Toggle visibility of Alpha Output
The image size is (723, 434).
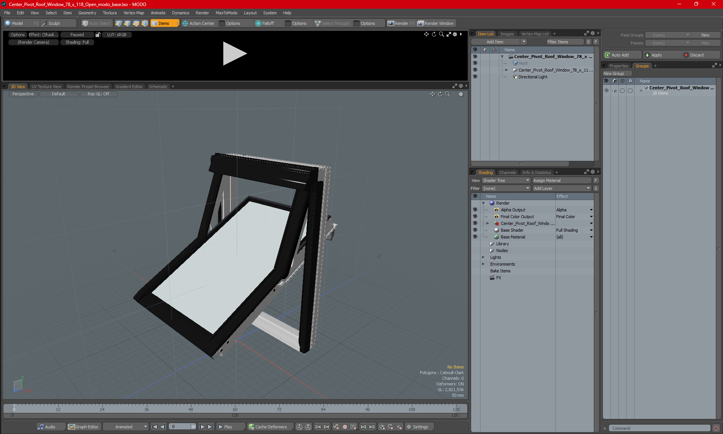tap(475, 209)
